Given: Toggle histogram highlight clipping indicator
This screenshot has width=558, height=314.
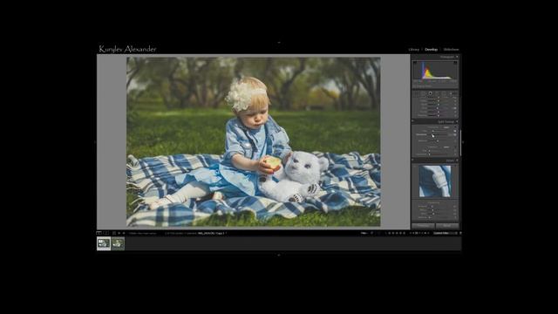Looking at the screenshot, I should click(455, 63).
